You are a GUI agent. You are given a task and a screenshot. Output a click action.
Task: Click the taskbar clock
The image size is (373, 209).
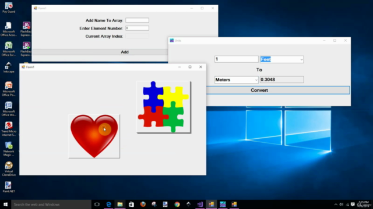coord(364,204)
